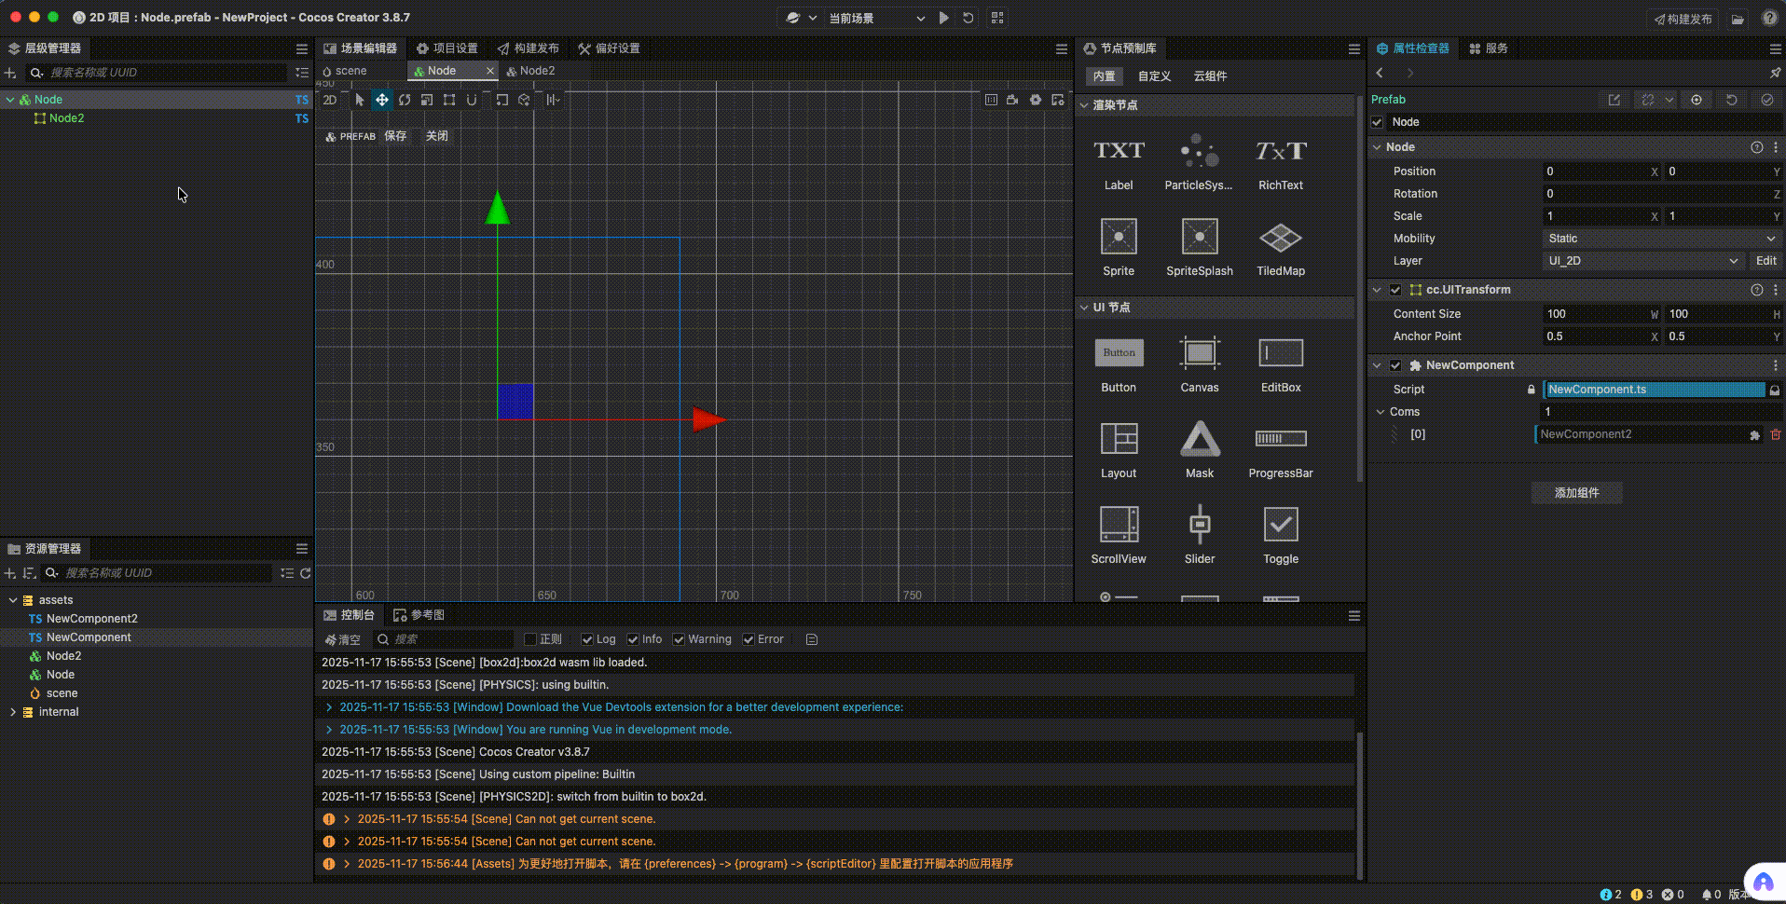Open the scene camera settings icon
This screenshot has width=1786, height=904.
click(1012, 100)
